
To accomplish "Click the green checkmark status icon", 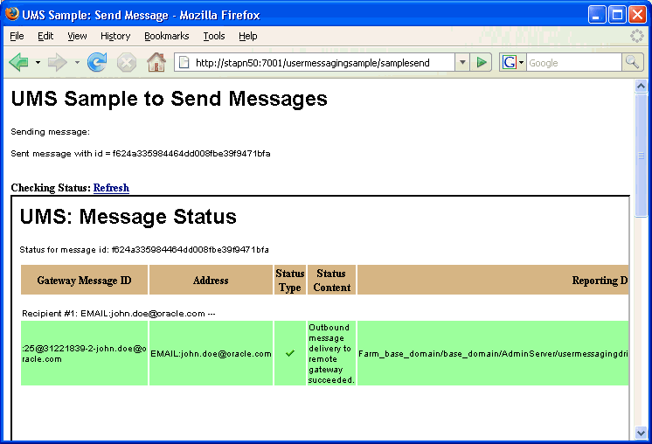I will click(290, 353).
